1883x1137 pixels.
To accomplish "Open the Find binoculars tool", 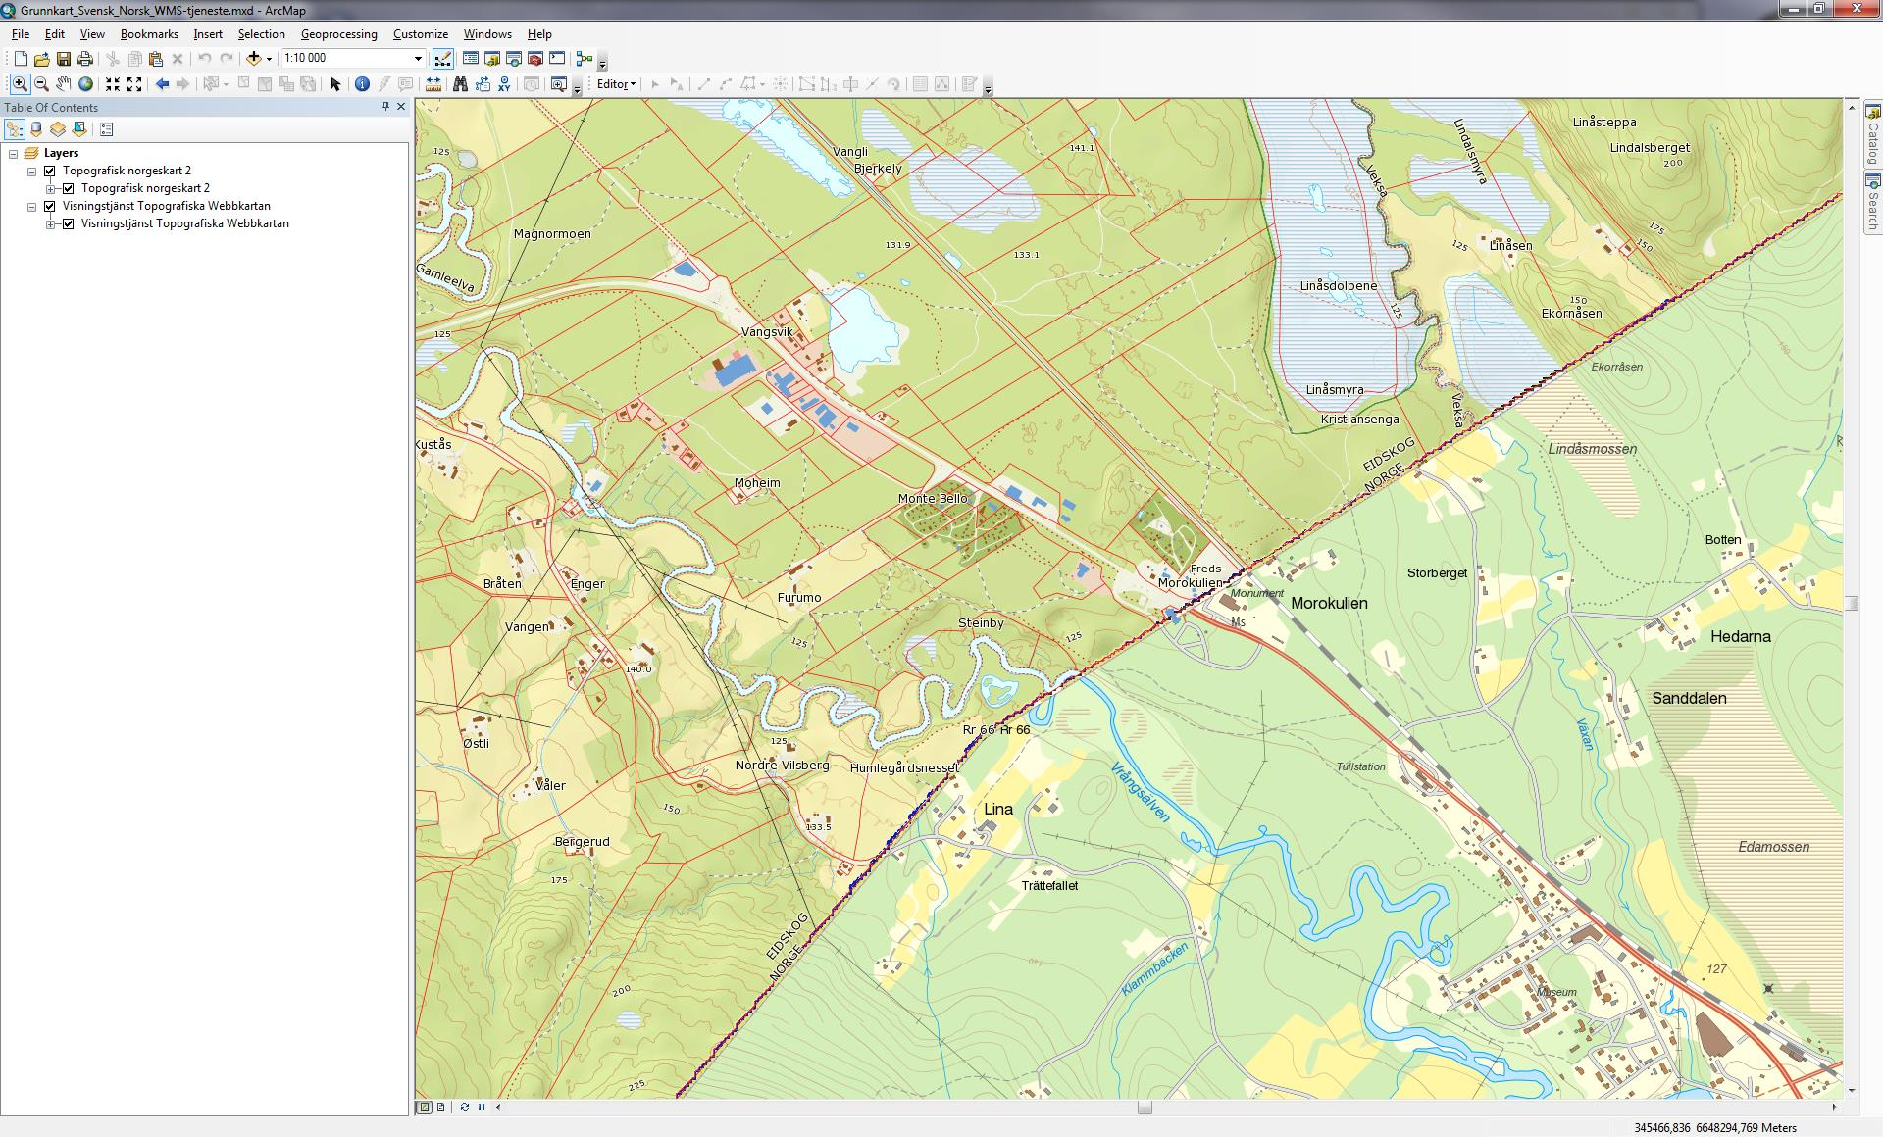I will pyautogui.click(x=460, y=84).
